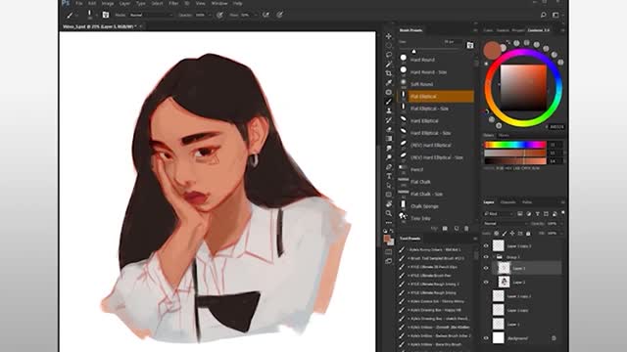627x352 pixels.
Task: Open the Opacity dropdown in options bar
Action: click(x=210, y=15)
